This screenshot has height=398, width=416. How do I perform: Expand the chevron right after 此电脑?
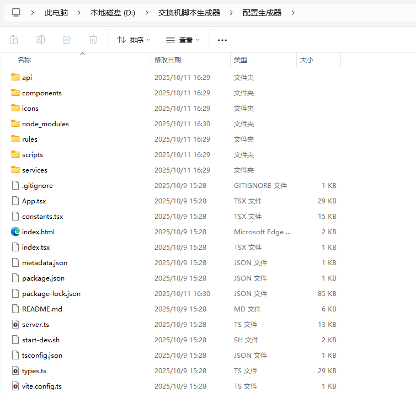[79, 12]
